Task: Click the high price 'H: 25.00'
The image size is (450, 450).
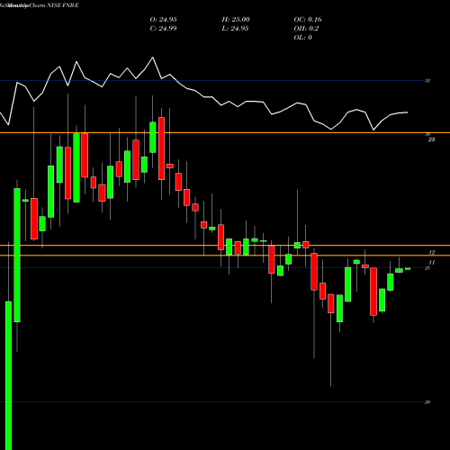Action: click(236, 20)
